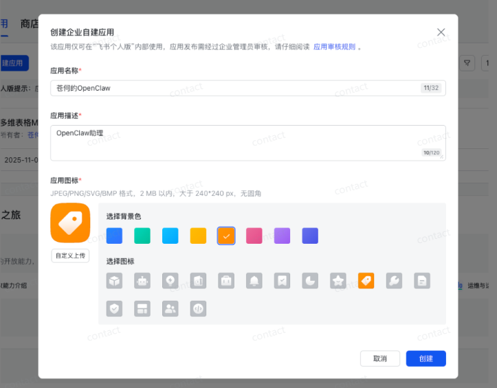Select the briefcase app icon
This screenshot has width=497, height=388.
[x=226, y=281]
